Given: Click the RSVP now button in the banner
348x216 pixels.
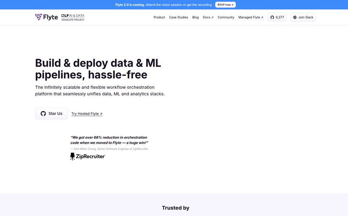Looking at the screenshot, I should [x=225, y=5].
